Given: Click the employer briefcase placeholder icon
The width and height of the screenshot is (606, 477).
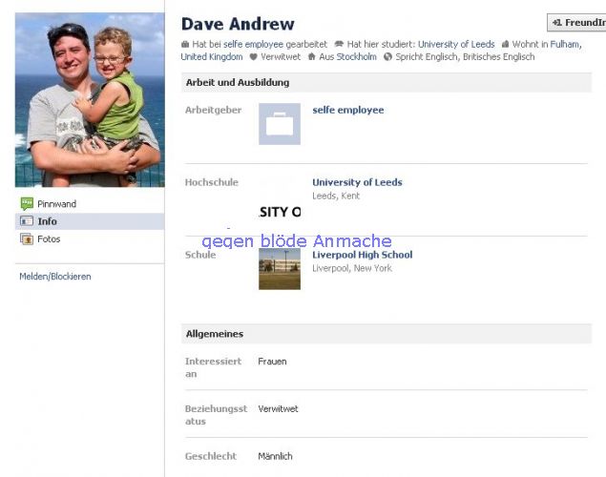Looking at the screenshot, I should point(280,124).
